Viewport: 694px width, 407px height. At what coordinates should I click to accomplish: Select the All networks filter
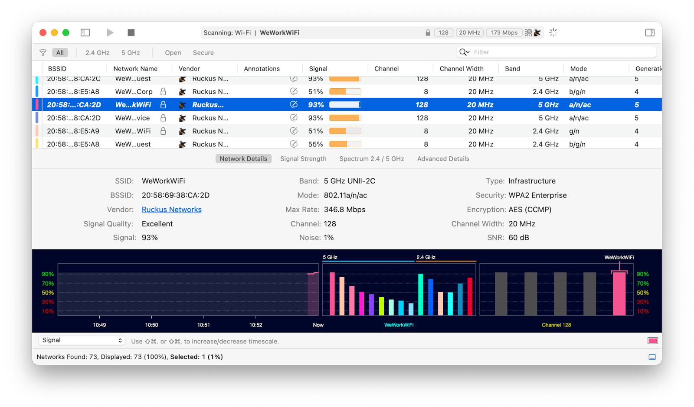coord(60,53)
